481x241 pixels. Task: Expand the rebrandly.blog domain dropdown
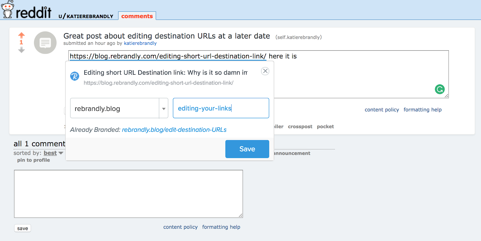coord(164,108)
